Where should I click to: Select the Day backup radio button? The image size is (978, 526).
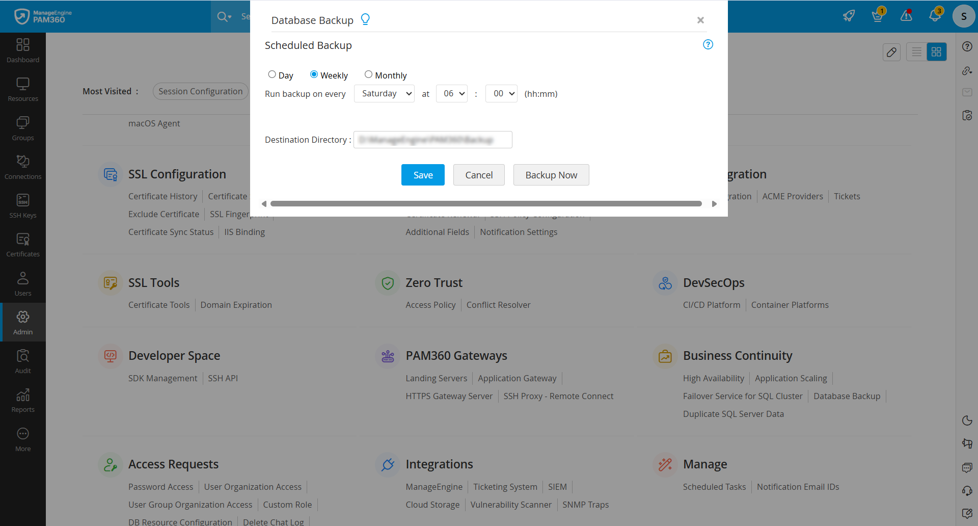tap(272, 74)
